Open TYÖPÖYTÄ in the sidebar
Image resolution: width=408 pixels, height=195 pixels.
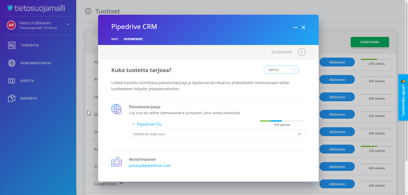[x=30, y=46]
